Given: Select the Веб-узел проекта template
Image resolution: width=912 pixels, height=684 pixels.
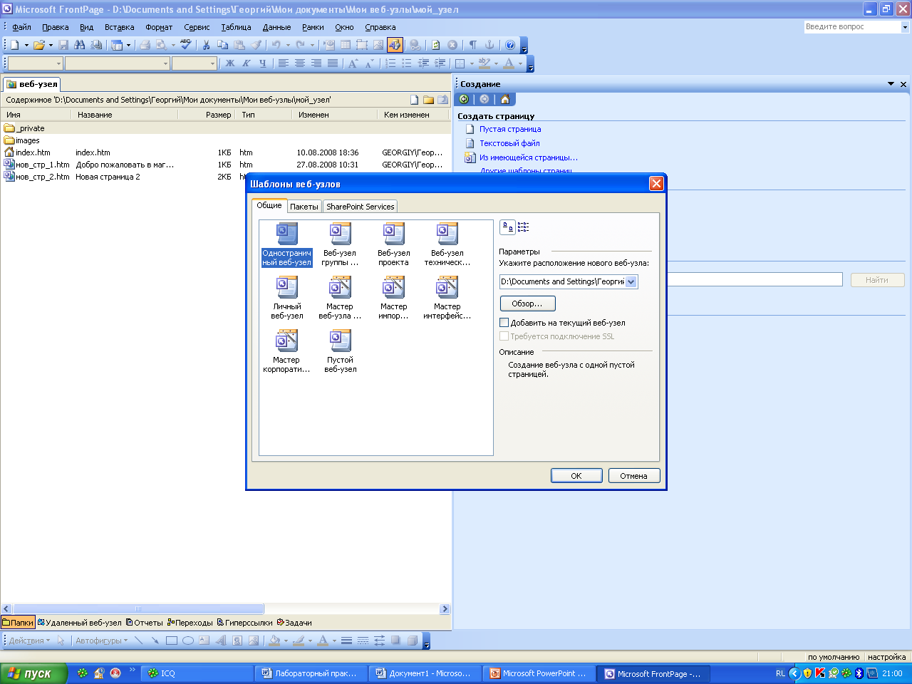Looking at the screenshot, I should click(393, 244).
